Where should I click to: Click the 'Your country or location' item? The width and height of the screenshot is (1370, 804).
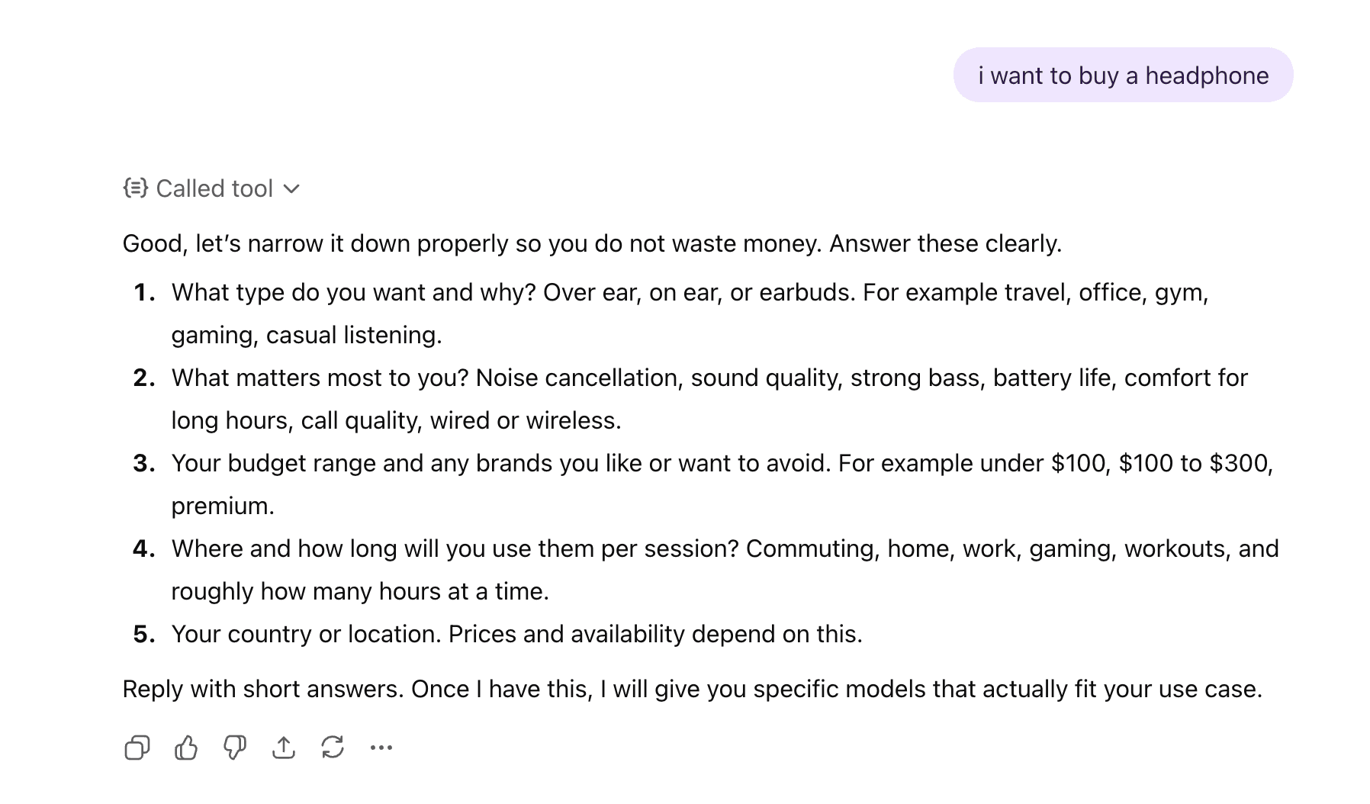(x=516, y=634)
